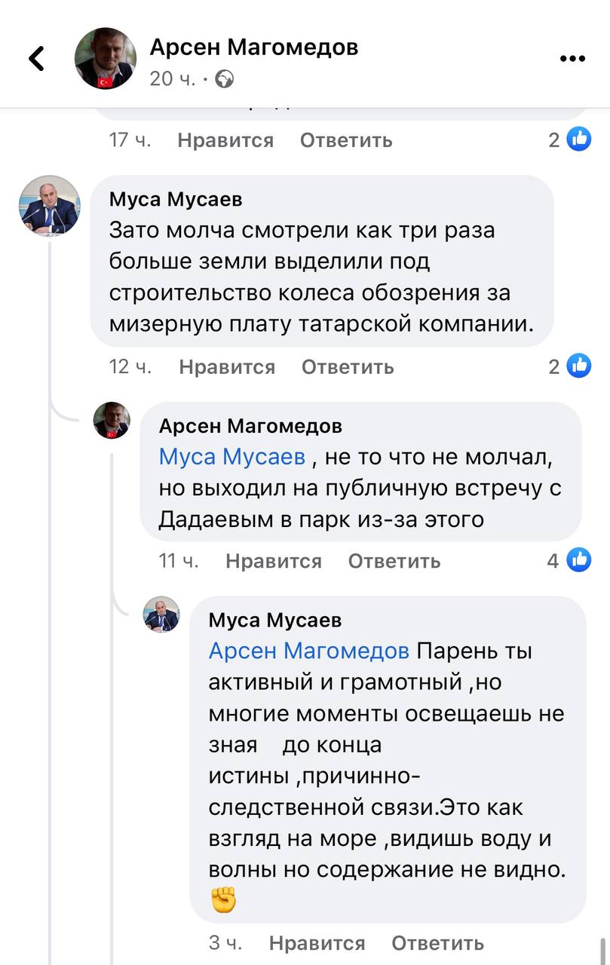Open the blue Муса Мусаев mention link
This screenshot has width=610, height=965.
232,457
